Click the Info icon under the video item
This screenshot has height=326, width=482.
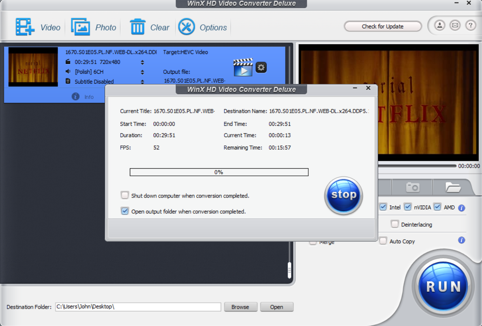tap(75, 97)
